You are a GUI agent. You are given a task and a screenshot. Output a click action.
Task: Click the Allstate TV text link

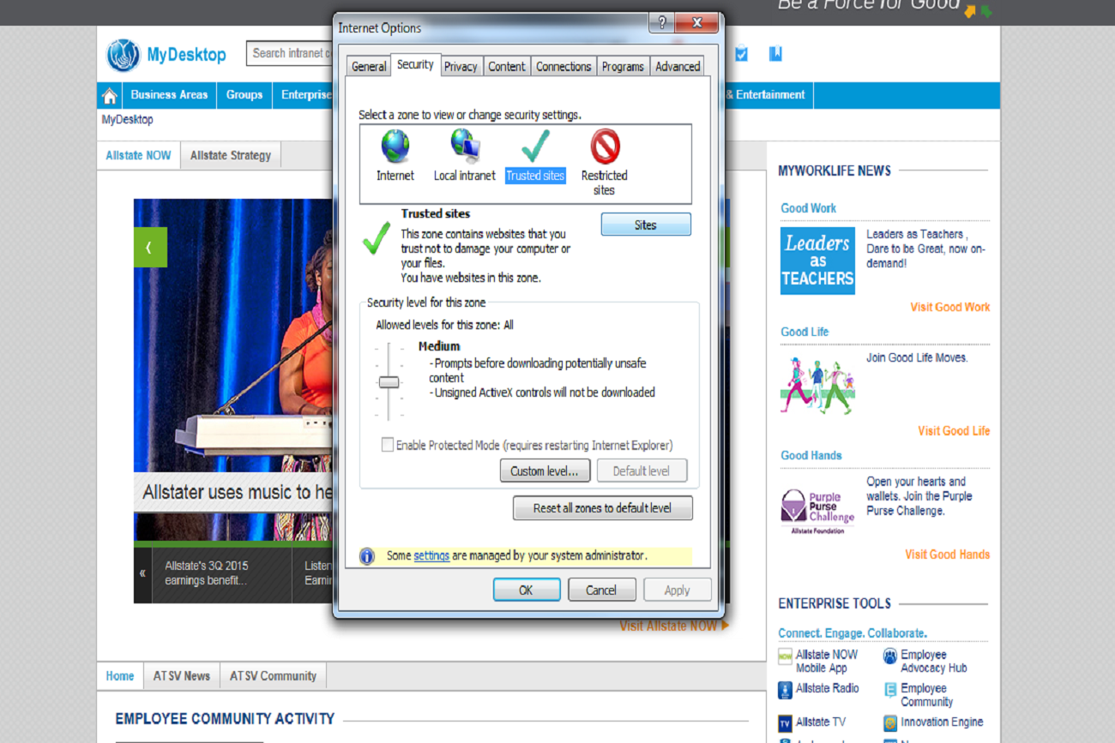click(x=820, y=722)
